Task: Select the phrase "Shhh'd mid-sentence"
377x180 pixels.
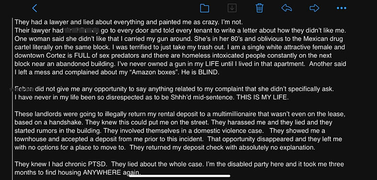Action: point(209,98)
